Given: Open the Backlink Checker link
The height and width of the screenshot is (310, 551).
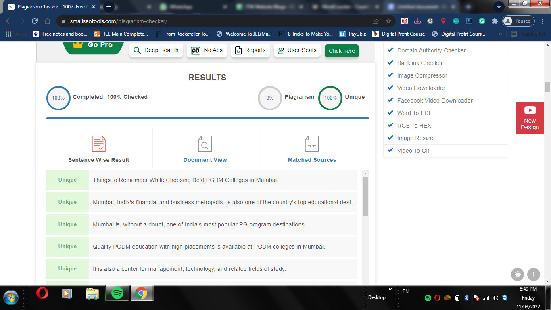Looking at the screenshot, I should point(420,63).
